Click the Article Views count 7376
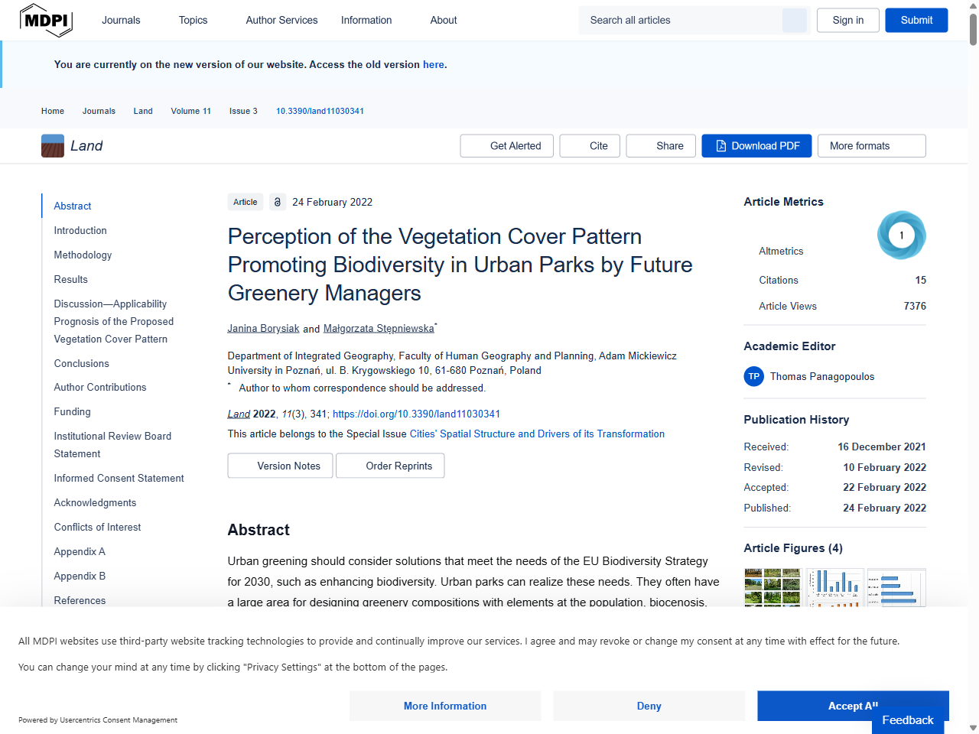The width and height of the screenshot is (979, 734). point(915,306)
